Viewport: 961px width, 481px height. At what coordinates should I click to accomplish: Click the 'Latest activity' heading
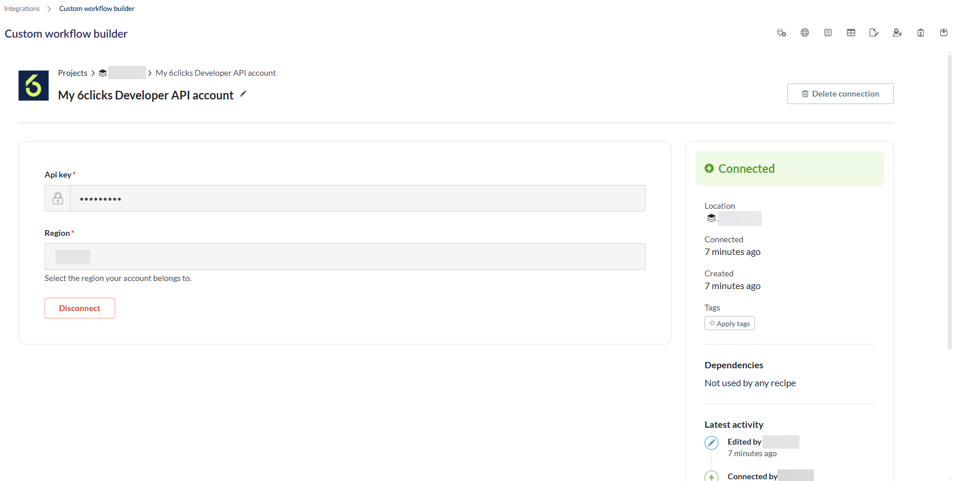[x=733, y=425]
